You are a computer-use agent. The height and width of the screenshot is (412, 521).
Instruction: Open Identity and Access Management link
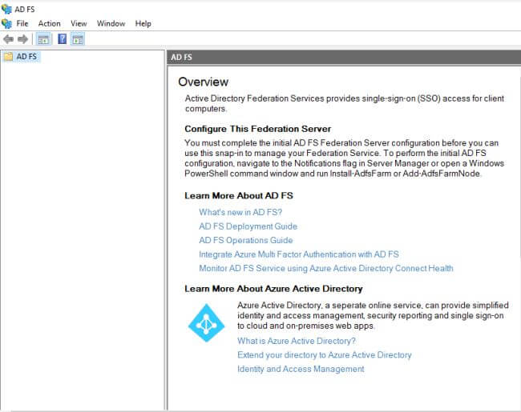(301, 369)
